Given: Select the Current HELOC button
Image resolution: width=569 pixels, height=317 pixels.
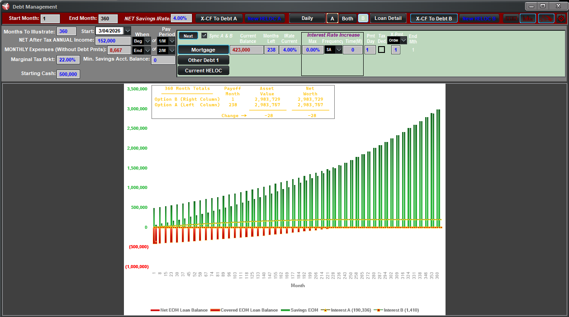Looking at the screenshot, I should tap(203, 71).
